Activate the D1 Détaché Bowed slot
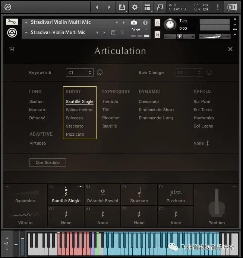 (x=102, y=194)
